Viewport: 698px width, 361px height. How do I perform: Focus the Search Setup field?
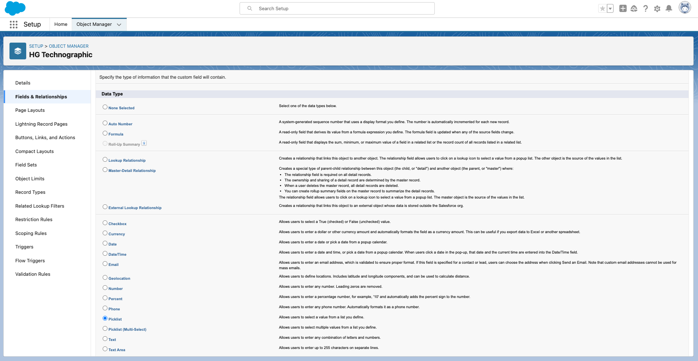(337, 8)
